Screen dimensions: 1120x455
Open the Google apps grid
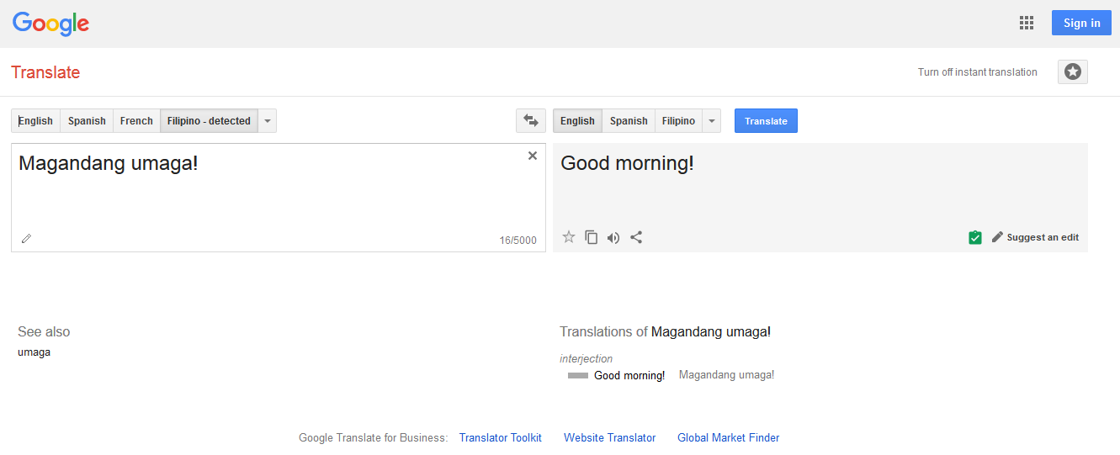tap(1026, 23)
